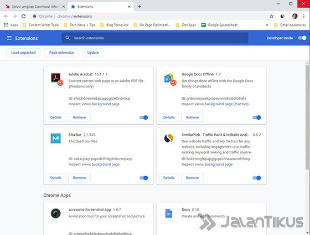Open Other bookmarks folder
The image size is (310, 235).
[x=290, y=25]
